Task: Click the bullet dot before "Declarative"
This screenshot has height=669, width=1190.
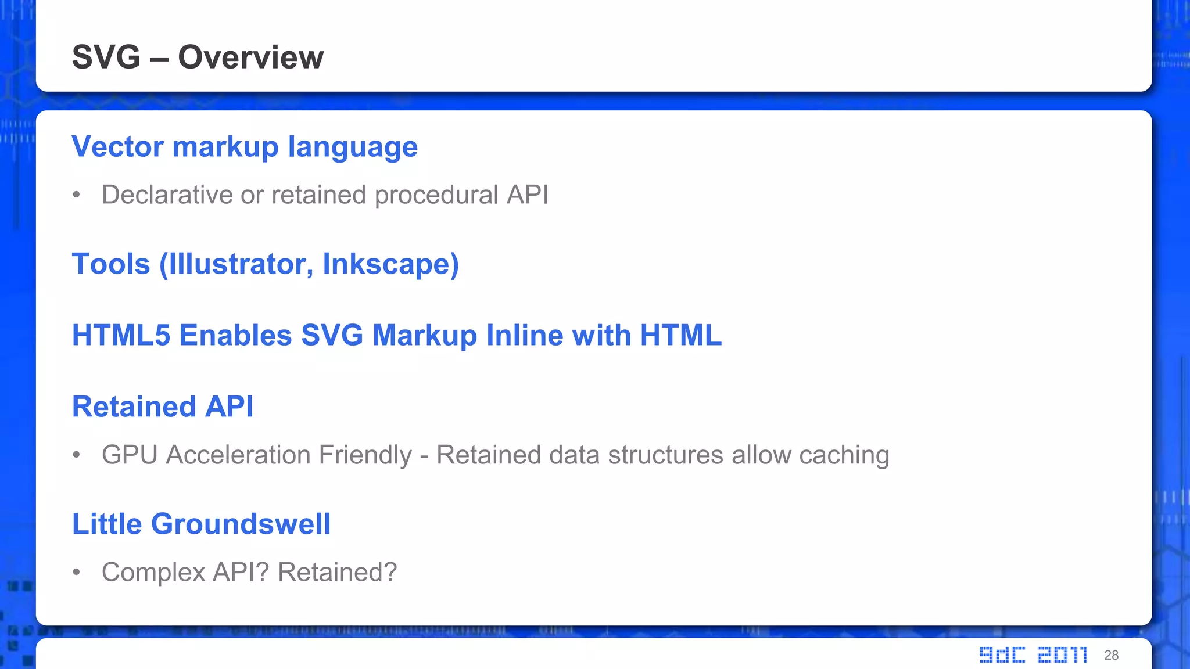Action: (76, 195)
